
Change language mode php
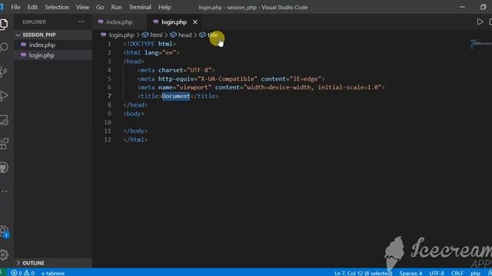(x=475, y=273)
